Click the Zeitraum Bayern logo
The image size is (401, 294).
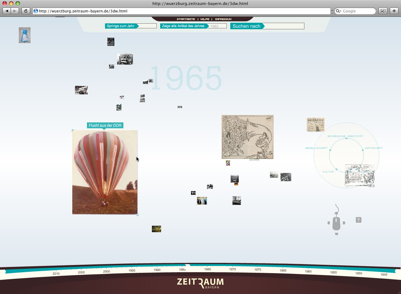point(200,283)
